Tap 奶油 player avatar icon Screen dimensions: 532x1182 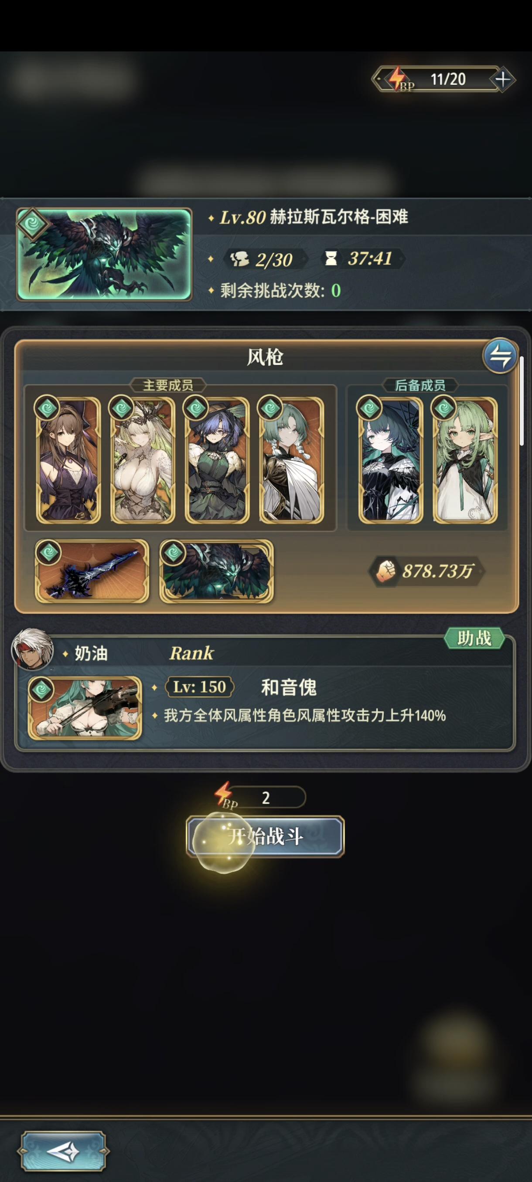pos(32,649)
